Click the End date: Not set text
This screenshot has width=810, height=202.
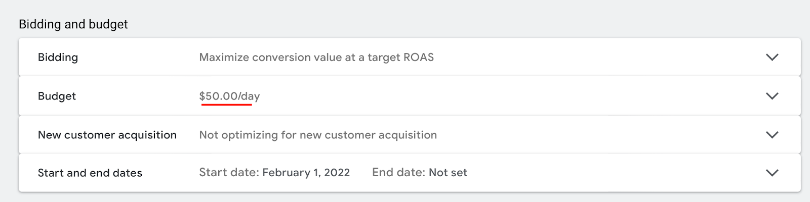(x=419, y=173)
